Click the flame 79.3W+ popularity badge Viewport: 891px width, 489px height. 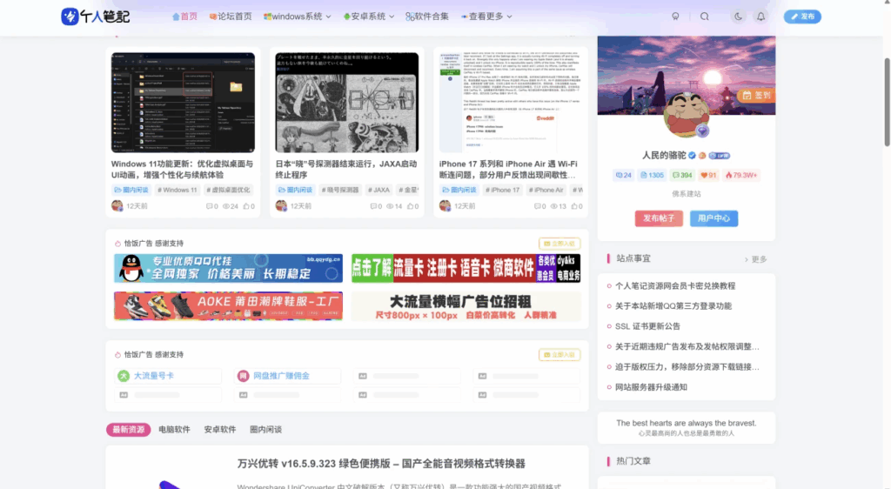pos(741,175)
